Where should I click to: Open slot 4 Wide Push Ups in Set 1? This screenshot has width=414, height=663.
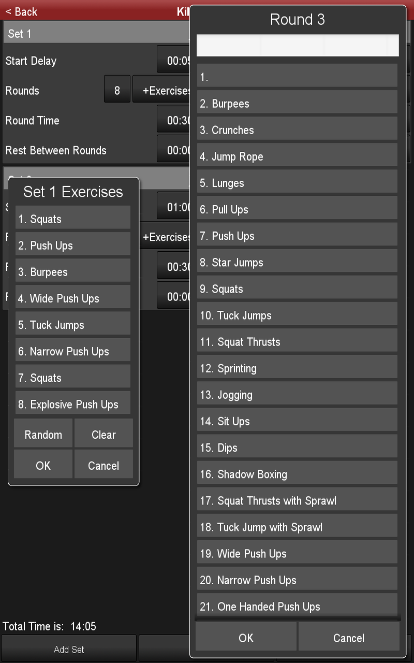pos(73,298)
